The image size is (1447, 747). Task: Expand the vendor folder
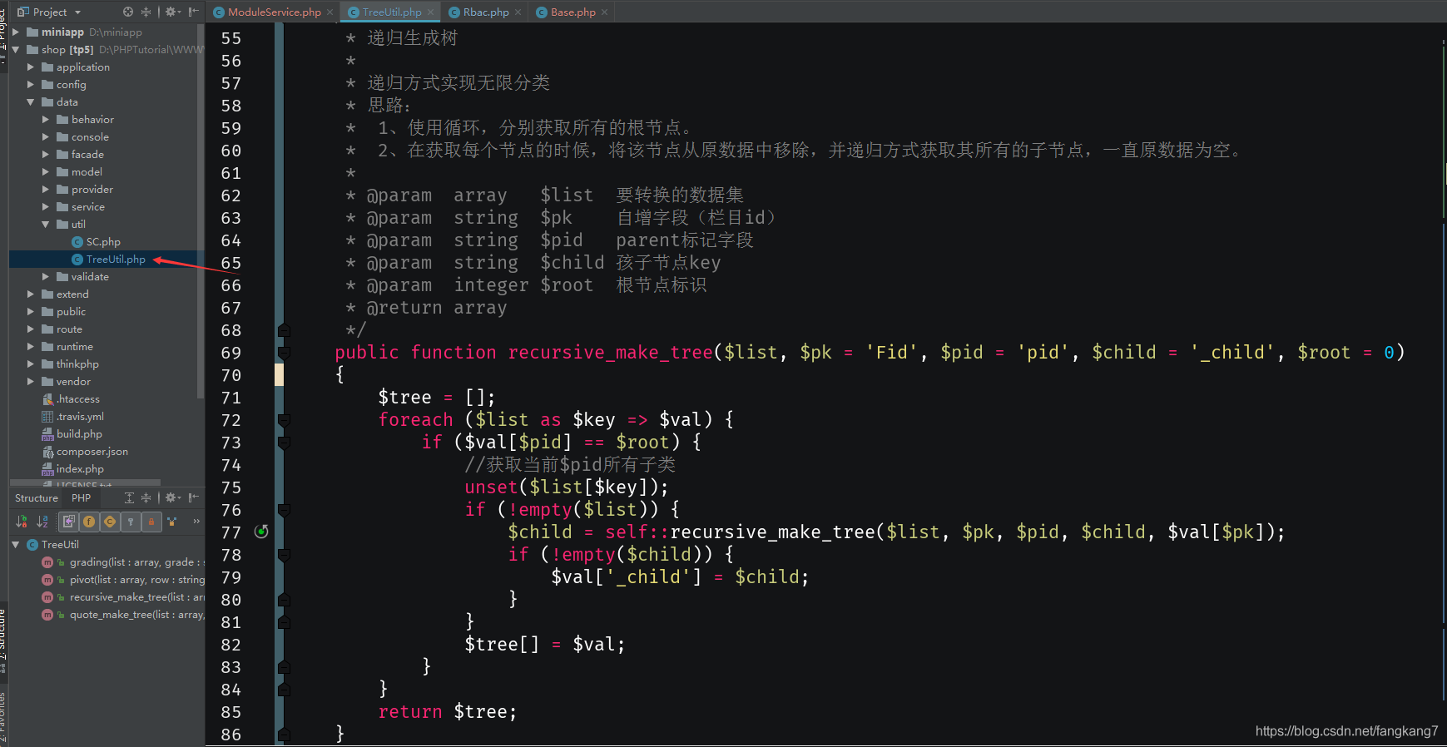click(31, 382)
